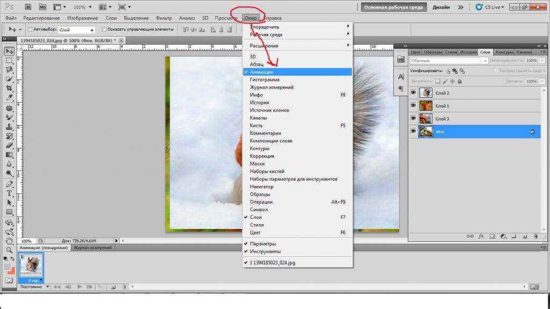Open the CS Live button
550x309 pixels.
[490, 7]
